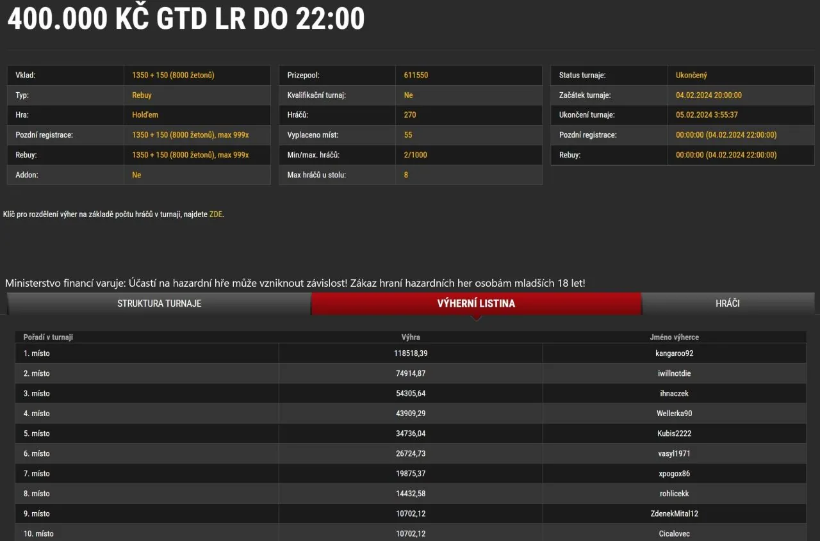The width and height of the screenshot is (820, 541).
Task: Click the ZDE payout key link
Action: tap(216, 214)
